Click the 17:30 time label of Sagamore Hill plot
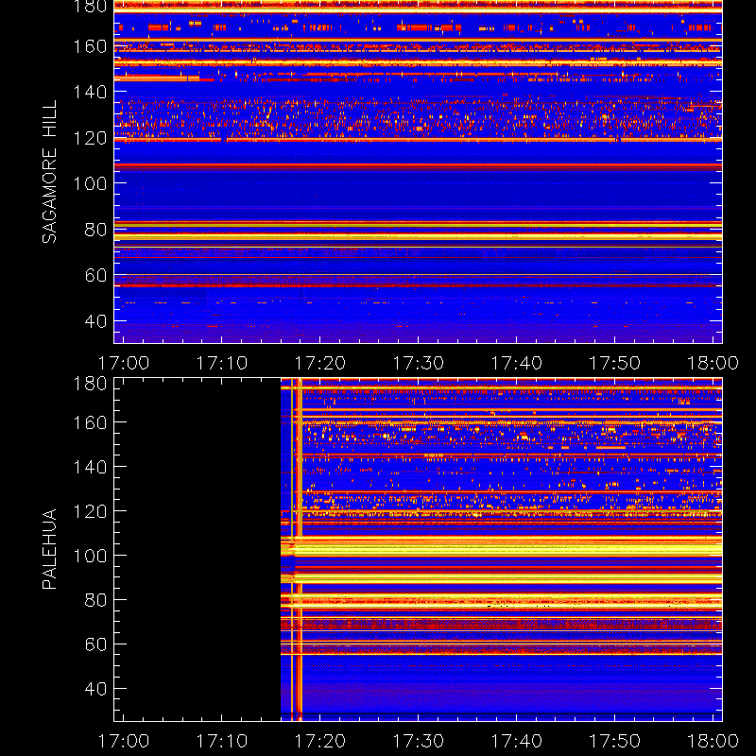Viewport: 756px width, 756px height. pyautogui.click(x=419, y=363)
